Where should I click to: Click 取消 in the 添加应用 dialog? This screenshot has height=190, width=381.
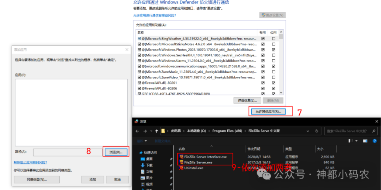[x=117, y=180]
